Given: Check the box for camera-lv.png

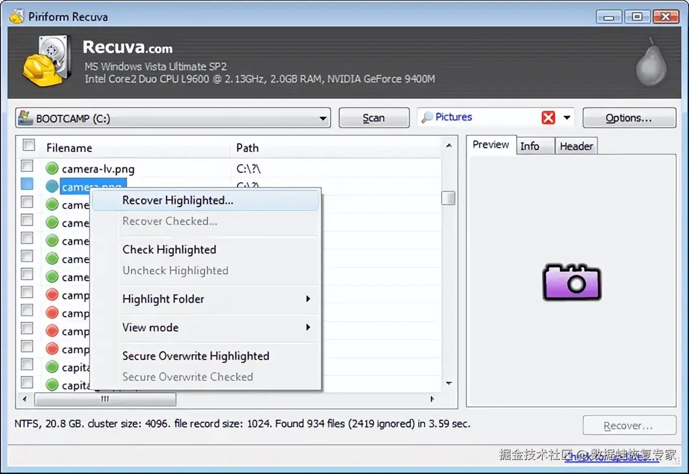Looking at the screenshot, I should (x=27, y=166).
